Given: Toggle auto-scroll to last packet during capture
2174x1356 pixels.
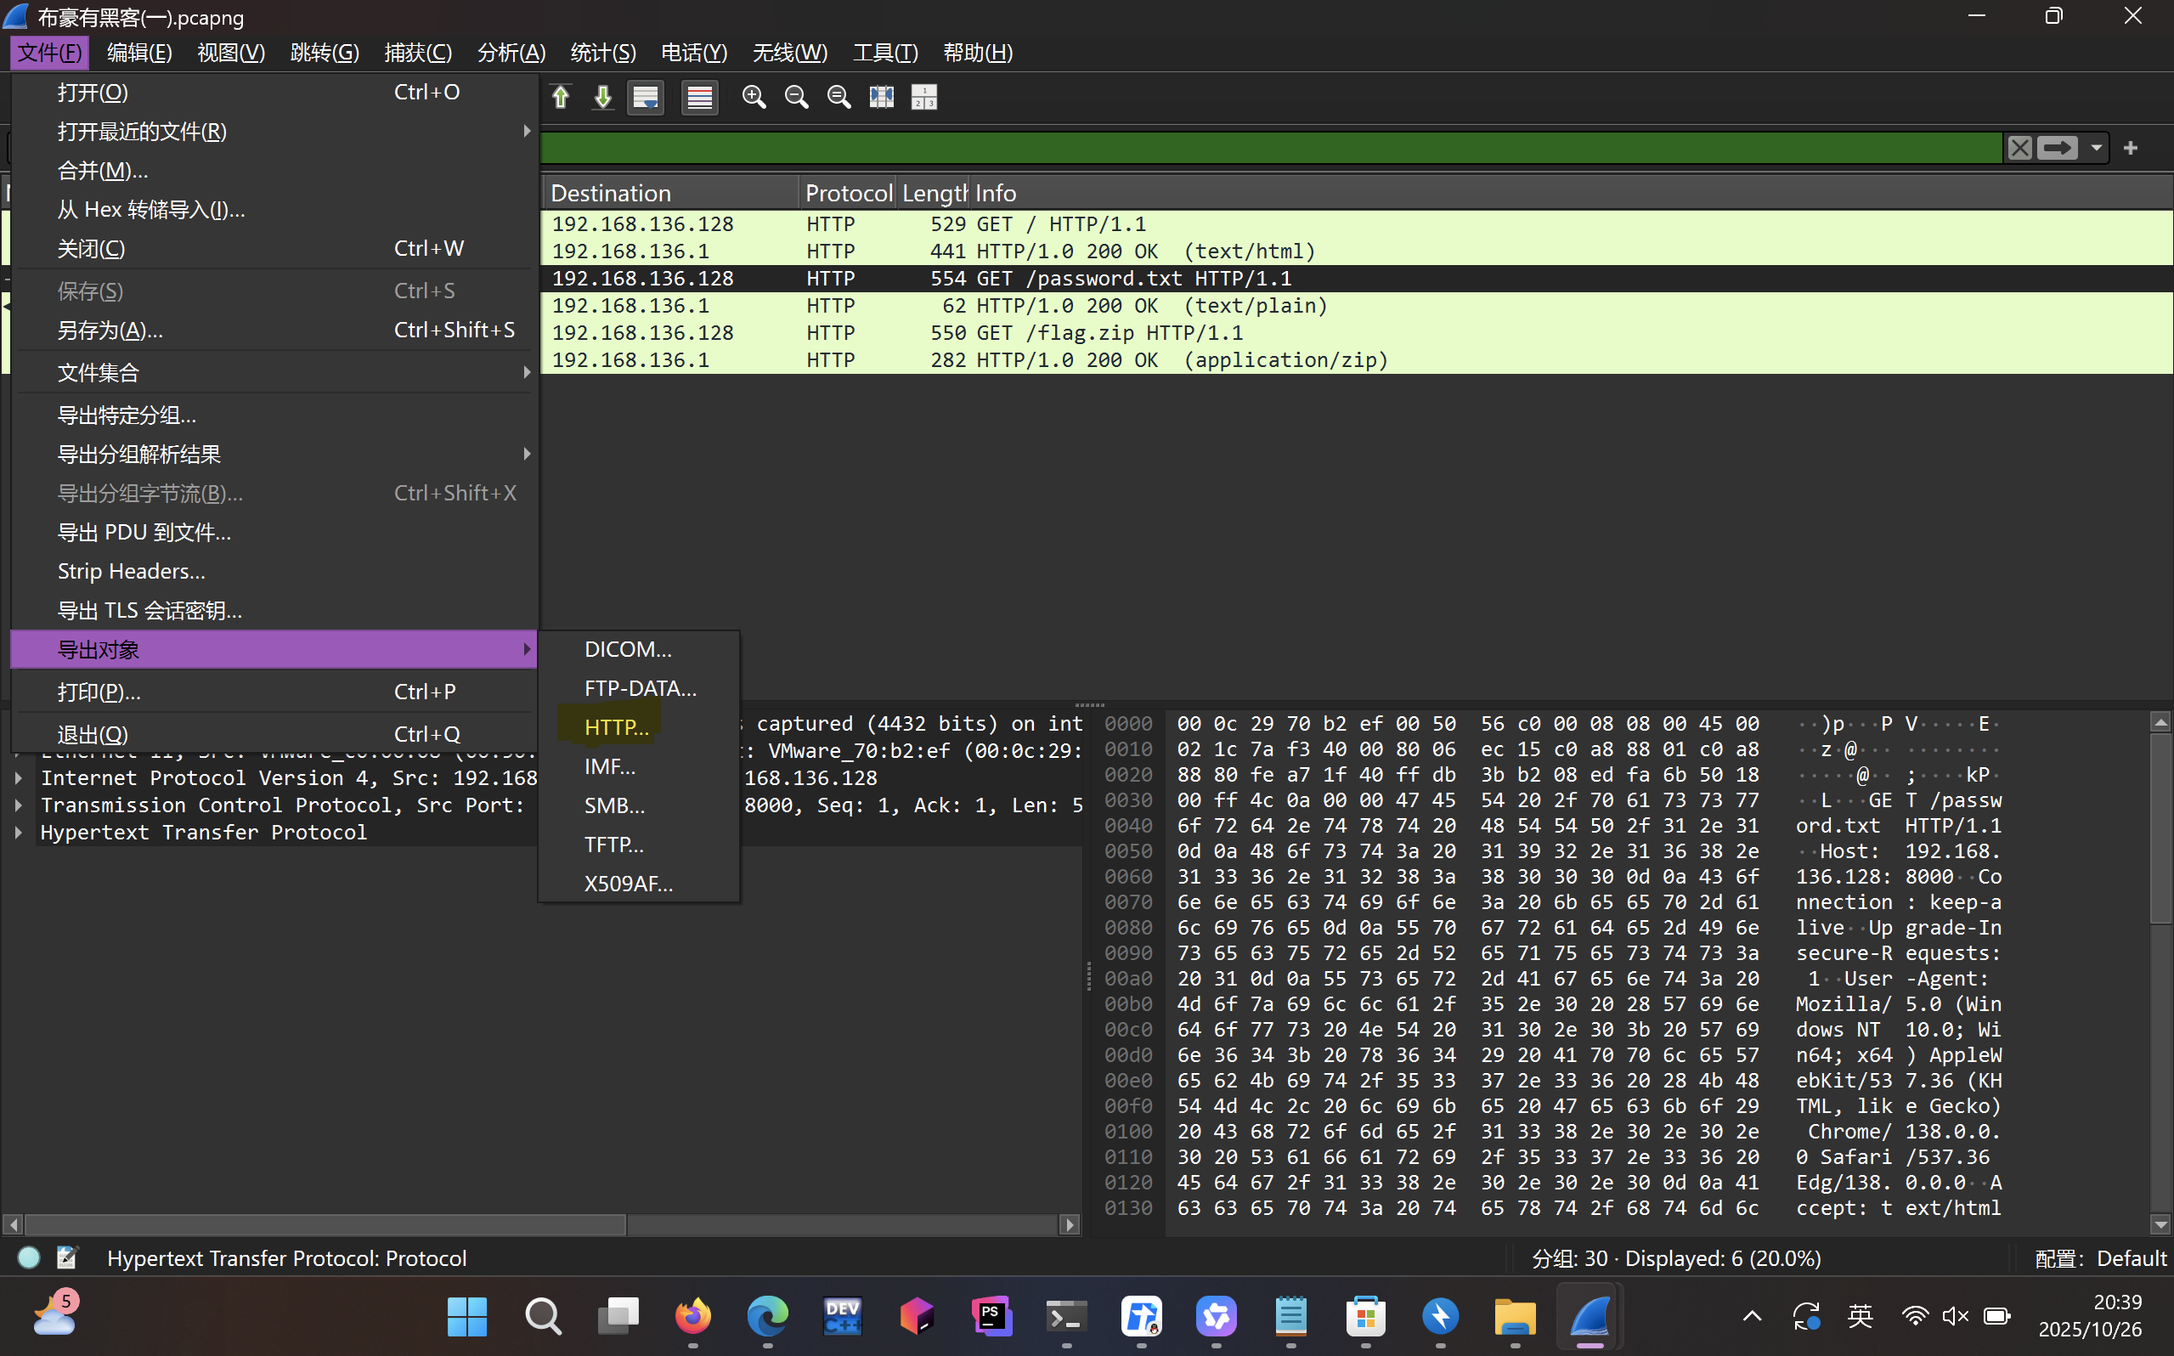Looking at the screenshot, I should click(x=646, y=97).
